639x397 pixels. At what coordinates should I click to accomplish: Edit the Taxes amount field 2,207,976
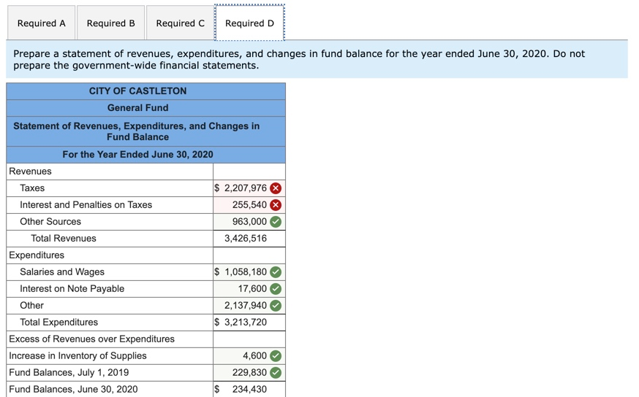[249, 188]
